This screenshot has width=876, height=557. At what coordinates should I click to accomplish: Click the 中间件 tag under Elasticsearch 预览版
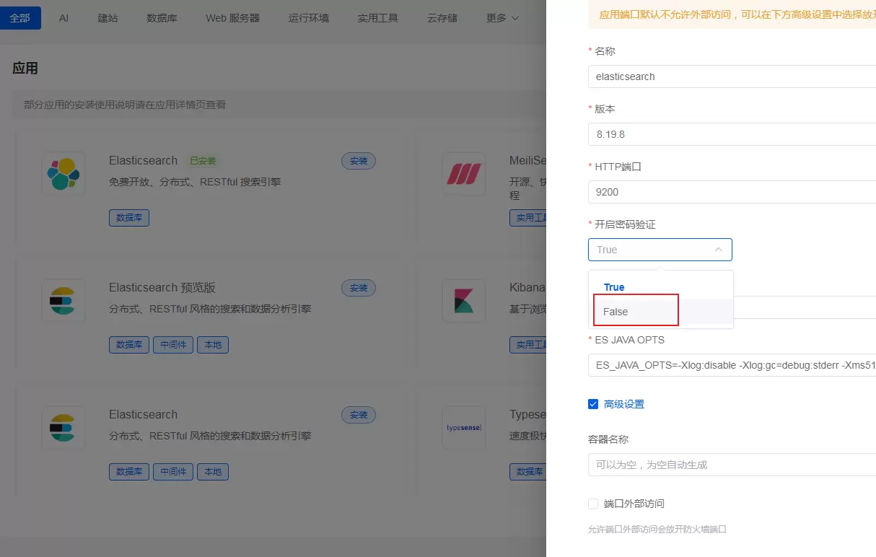coord(173,345)
